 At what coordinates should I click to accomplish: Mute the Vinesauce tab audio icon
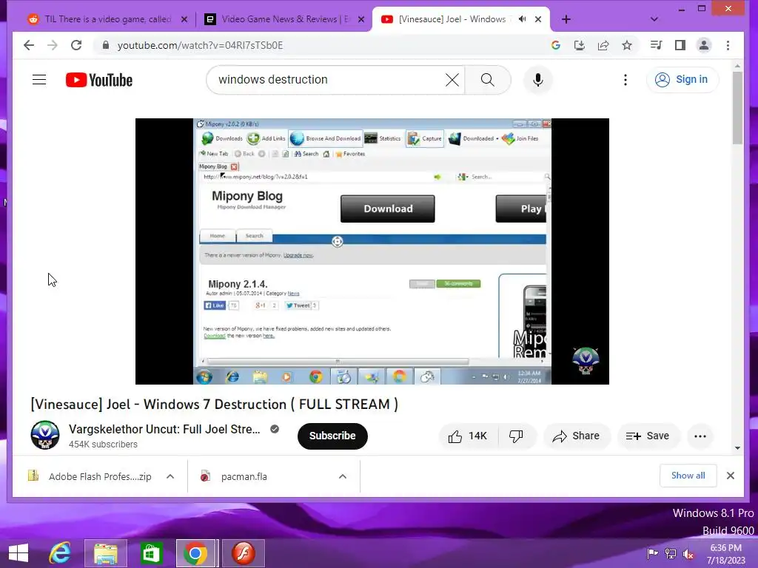(522, 19)
